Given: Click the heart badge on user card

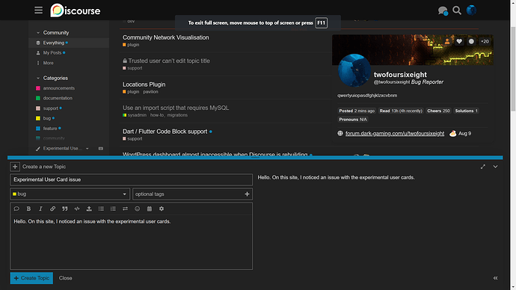Looking at the screenshot, I should (459, 41).
